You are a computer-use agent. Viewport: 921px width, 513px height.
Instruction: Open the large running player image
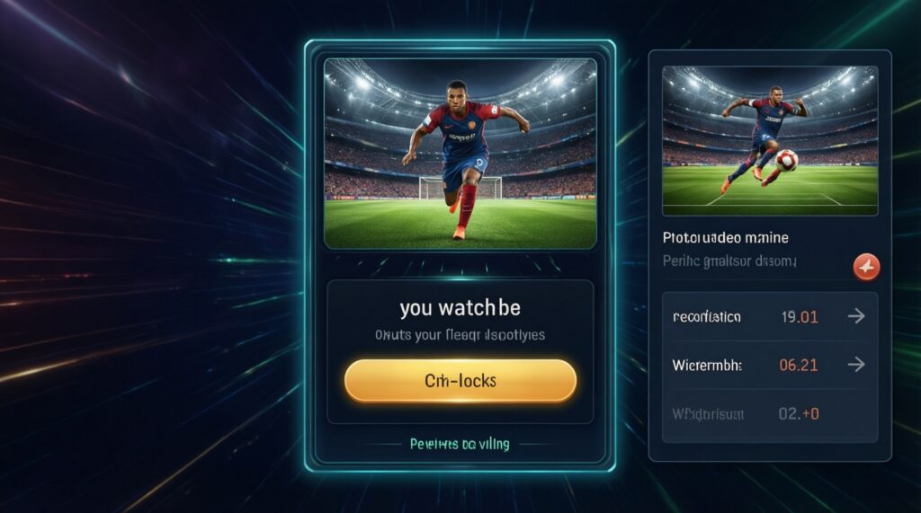[x=460, y=154]
